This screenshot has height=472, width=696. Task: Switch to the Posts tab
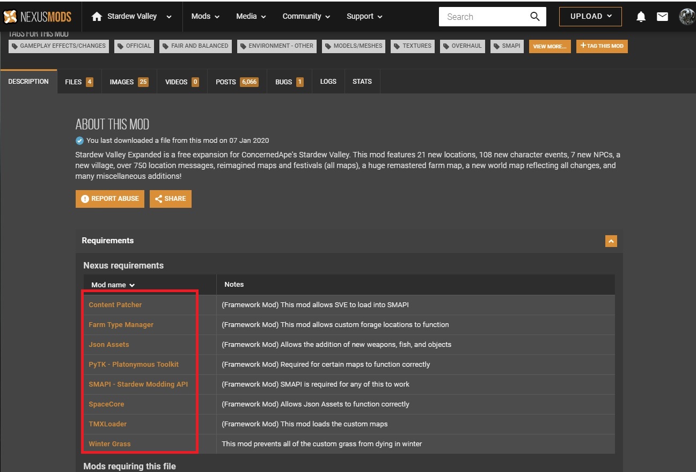click(x=237, y=82)
